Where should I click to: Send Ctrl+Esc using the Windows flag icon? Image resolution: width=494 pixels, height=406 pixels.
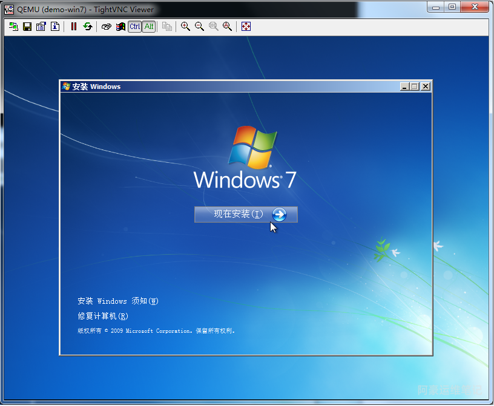click(x=120, y=27)
